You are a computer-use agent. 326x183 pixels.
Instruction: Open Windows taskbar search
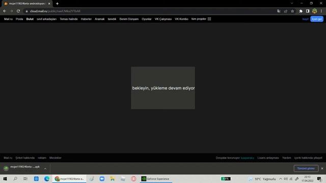15,178
